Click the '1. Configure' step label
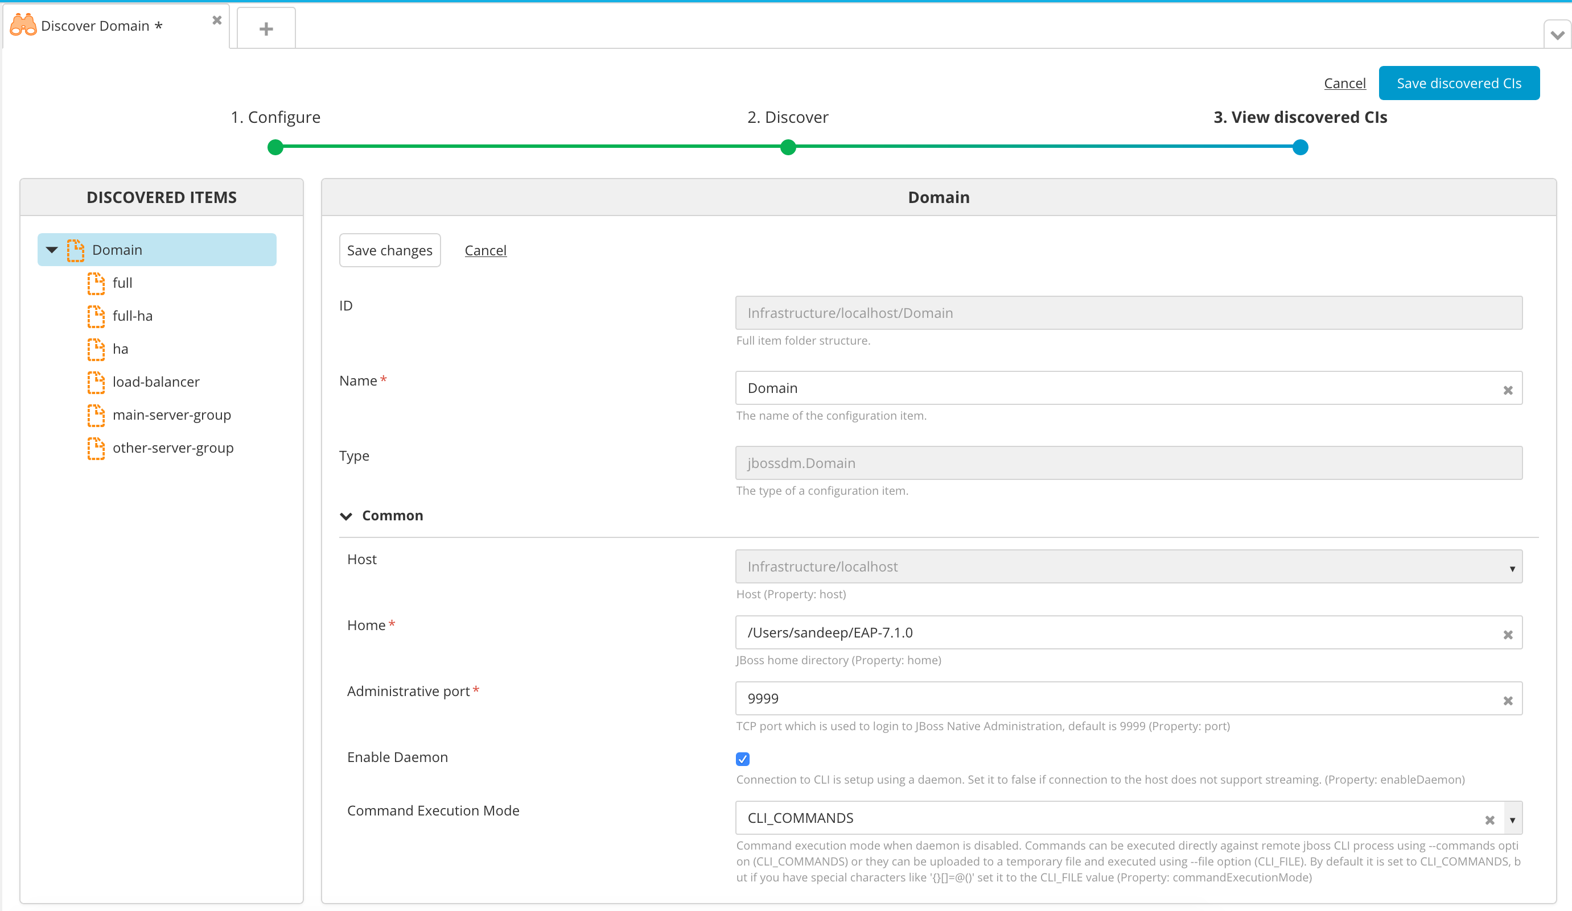 pyautogui.click(x=275, y=116)
